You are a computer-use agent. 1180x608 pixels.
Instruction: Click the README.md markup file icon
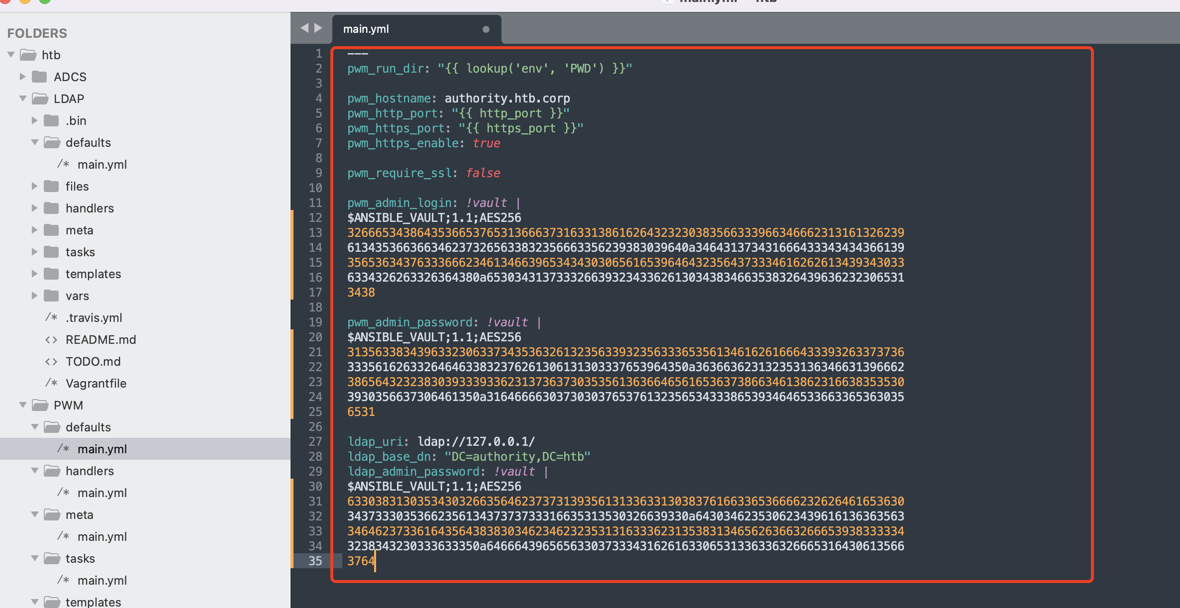coord(51,339)
